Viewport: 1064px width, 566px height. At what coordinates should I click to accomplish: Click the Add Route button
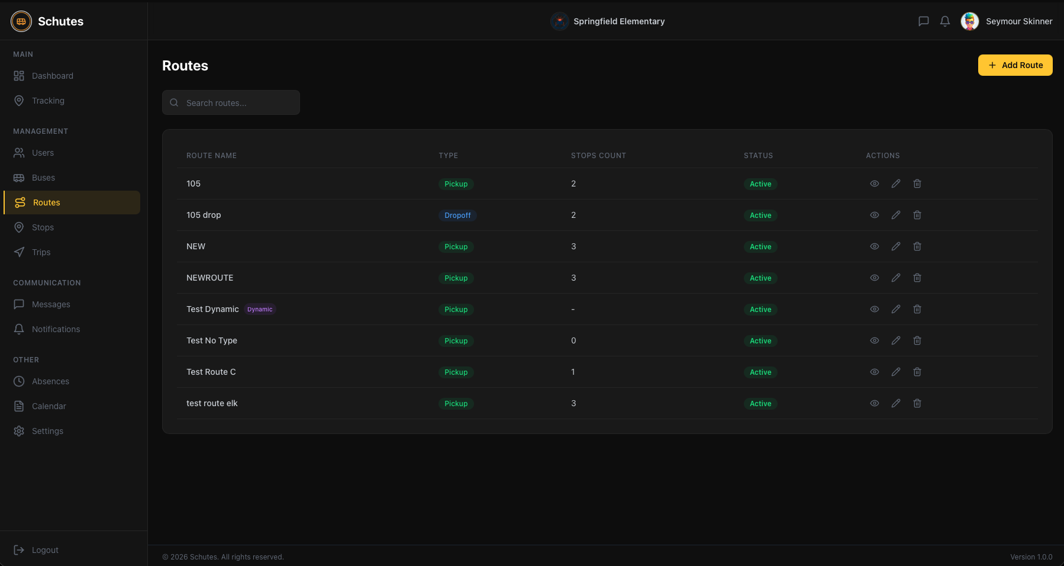(1014, 65)
